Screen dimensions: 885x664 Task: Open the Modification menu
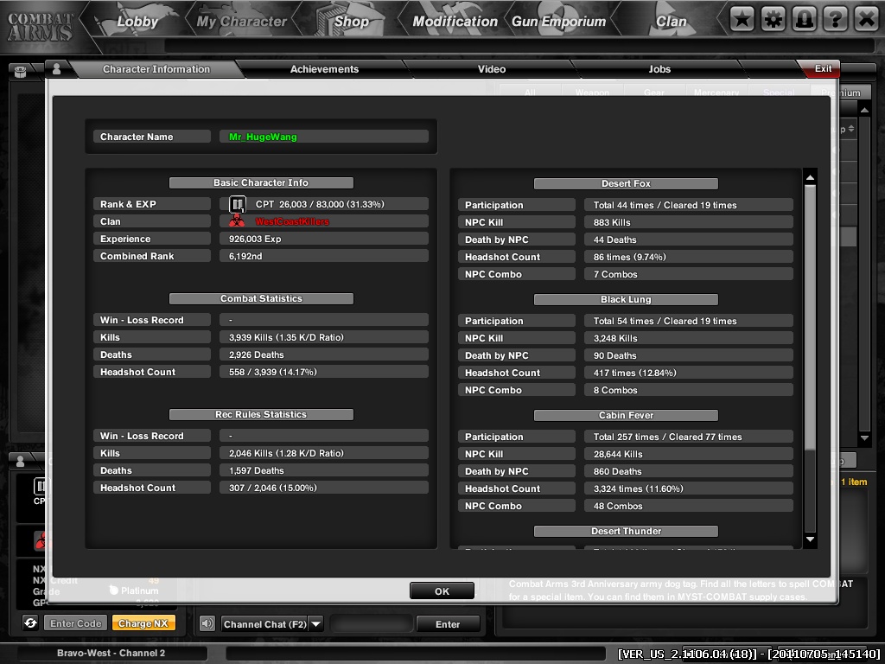click(x=455, y=22)
